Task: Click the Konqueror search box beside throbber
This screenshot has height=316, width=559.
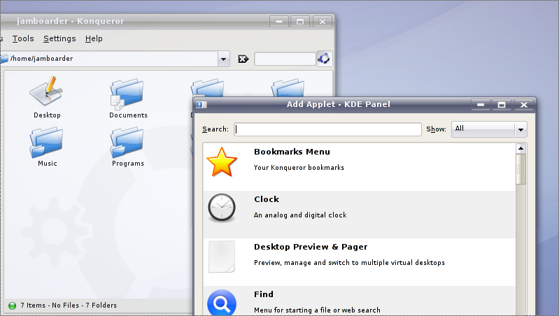Action: [285, 59]
